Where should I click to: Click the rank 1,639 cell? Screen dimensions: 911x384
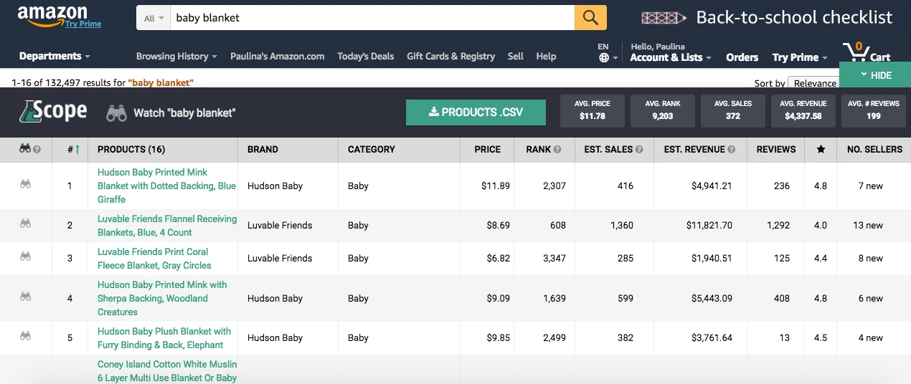point(553,299)
